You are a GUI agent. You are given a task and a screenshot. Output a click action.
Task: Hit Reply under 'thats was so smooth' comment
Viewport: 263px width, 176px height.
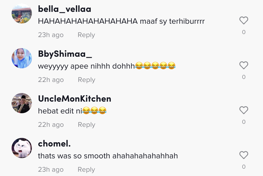86,170
